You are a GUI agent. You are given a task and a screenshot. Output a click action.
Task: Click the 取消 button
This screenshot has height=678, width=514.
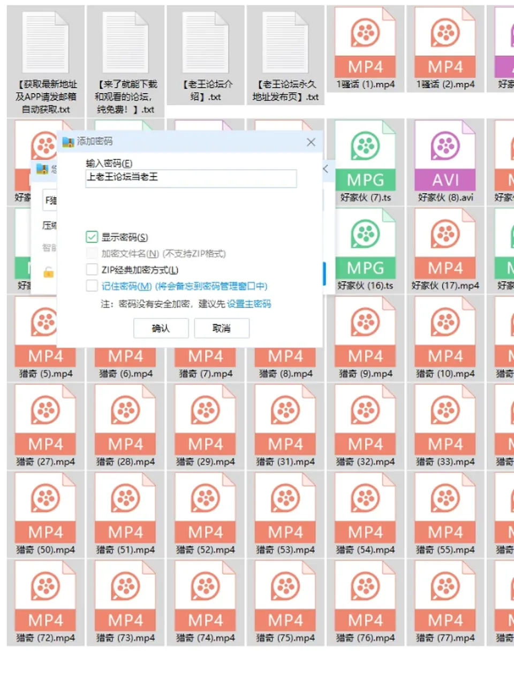222,328
